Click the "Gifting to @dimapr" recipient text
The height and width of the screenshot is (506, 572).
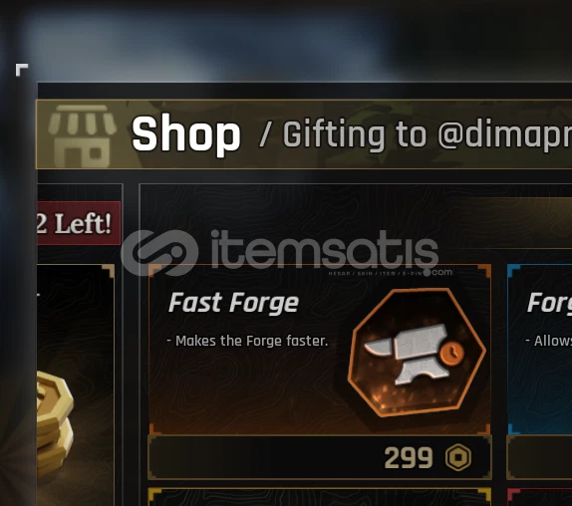(428, 134)
